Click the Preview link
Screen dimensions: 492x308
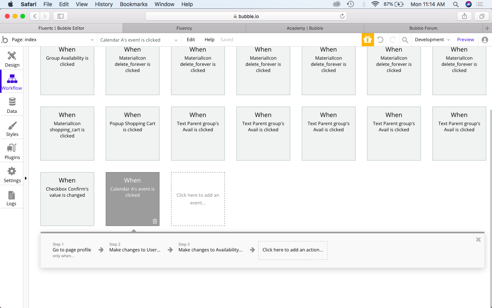465,40
